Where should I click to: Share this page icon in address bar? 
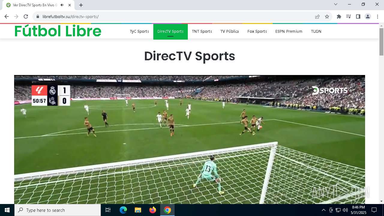[317, 16]
